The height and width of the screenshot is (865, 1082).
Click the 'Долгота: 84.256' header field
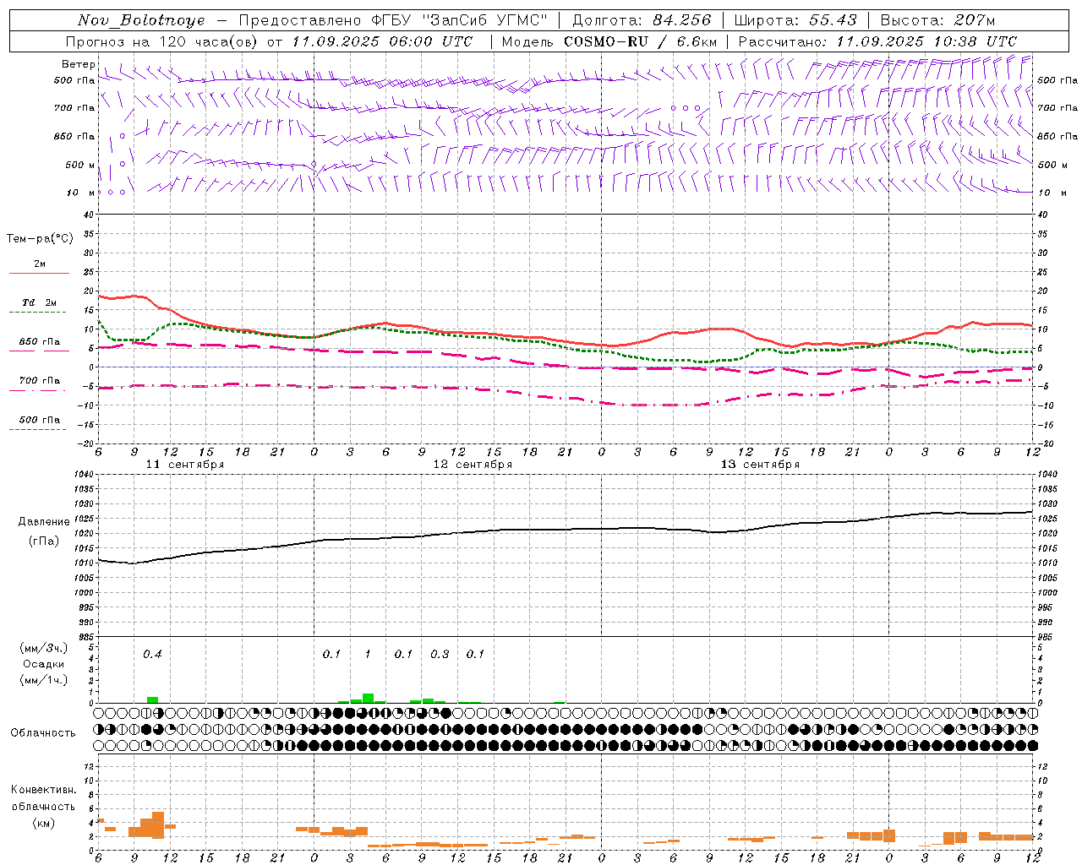point(642,20)
